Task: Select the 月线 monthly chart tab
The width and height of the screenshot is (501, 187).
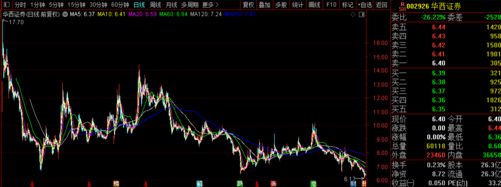Action: tap(172, 5)
